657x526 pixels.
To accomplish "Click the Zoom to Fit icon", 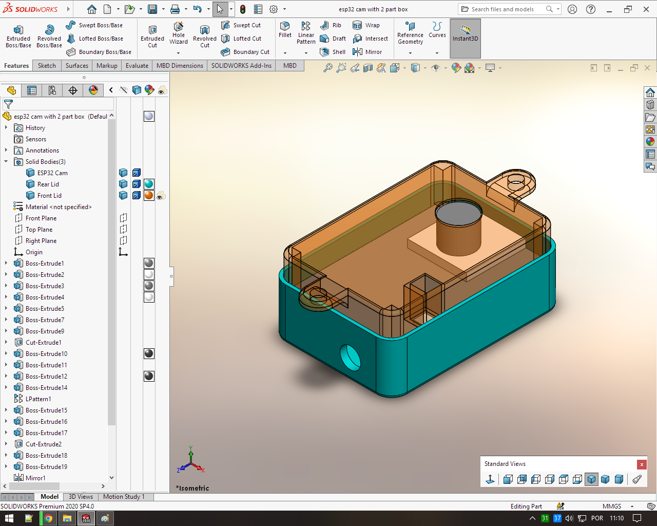I will click(327, 68).
